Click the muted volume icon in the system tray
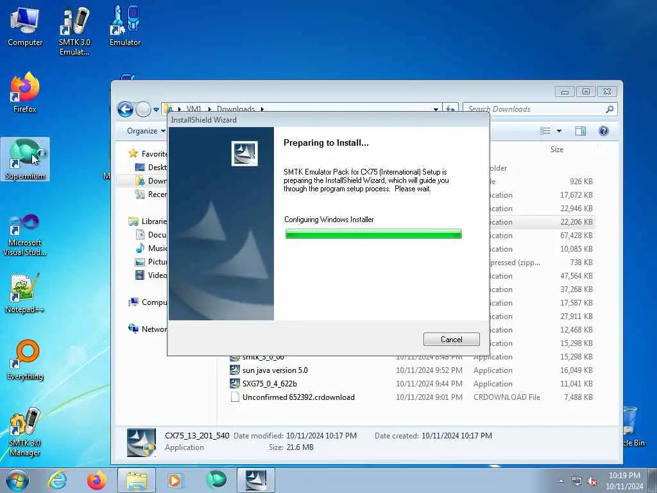 [592, 481]
